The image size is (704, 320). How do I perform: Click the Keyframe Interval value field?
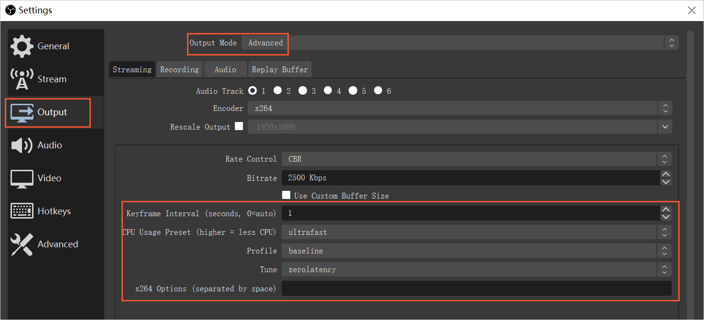click(471, 213)
